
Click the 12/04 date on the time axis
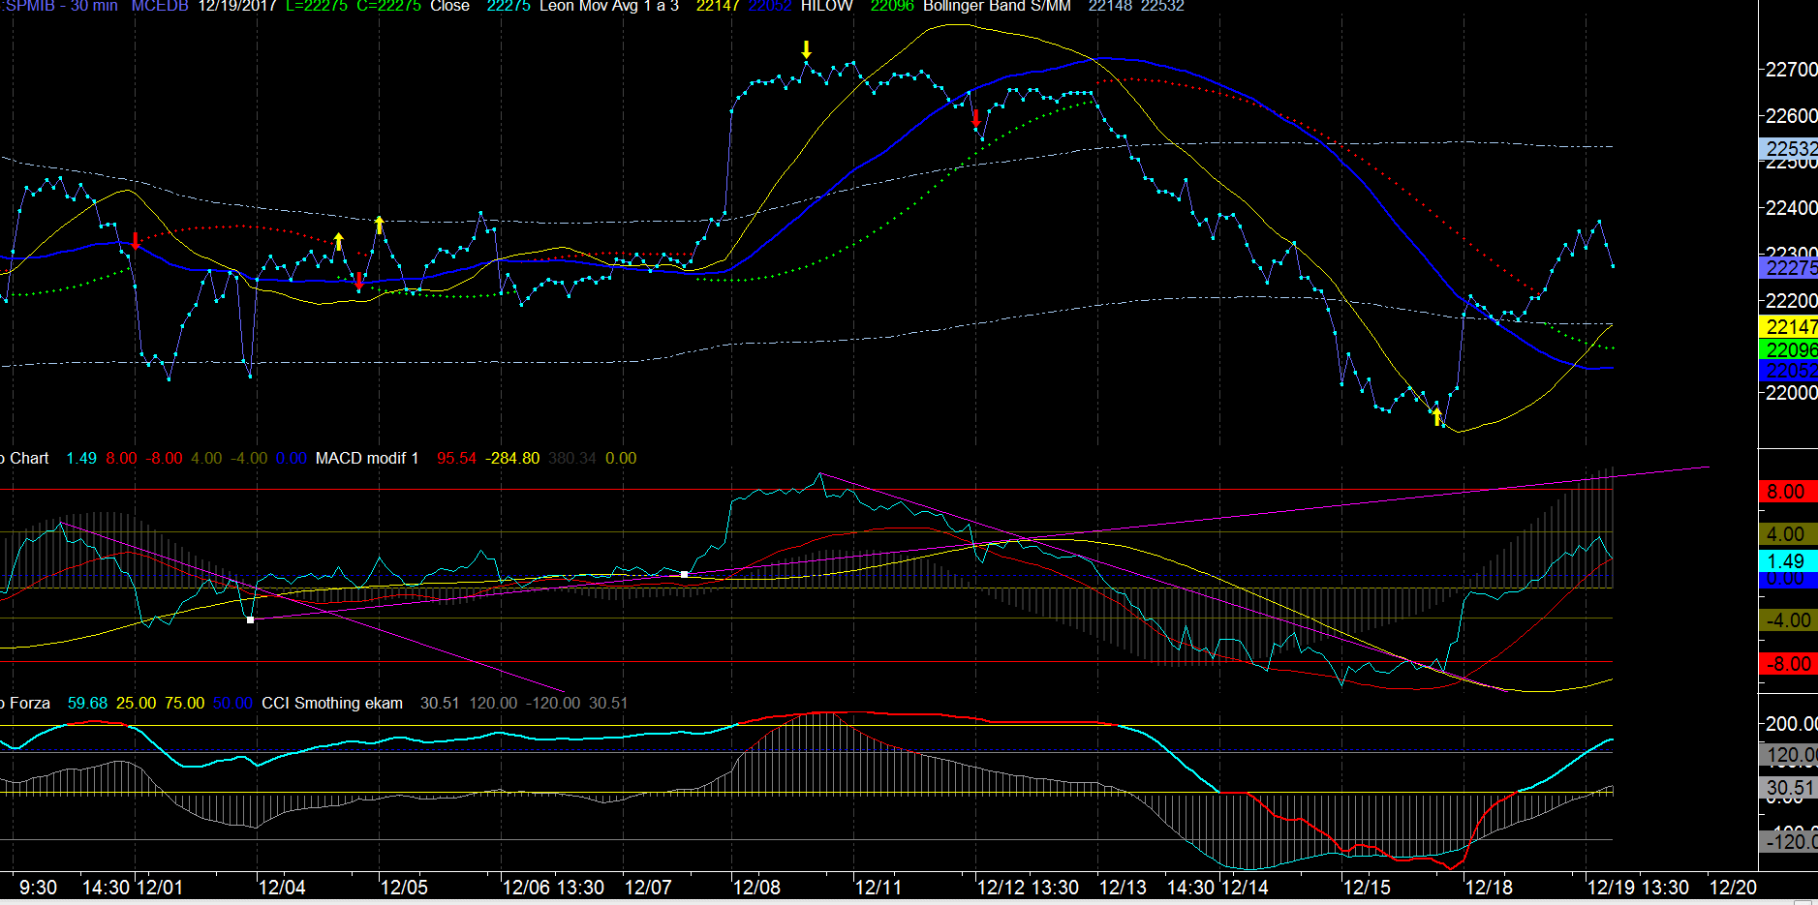point(282,888)
